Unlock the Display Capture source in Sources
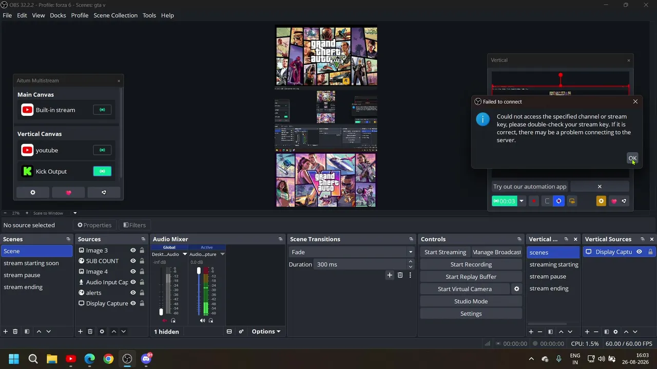 142,303
